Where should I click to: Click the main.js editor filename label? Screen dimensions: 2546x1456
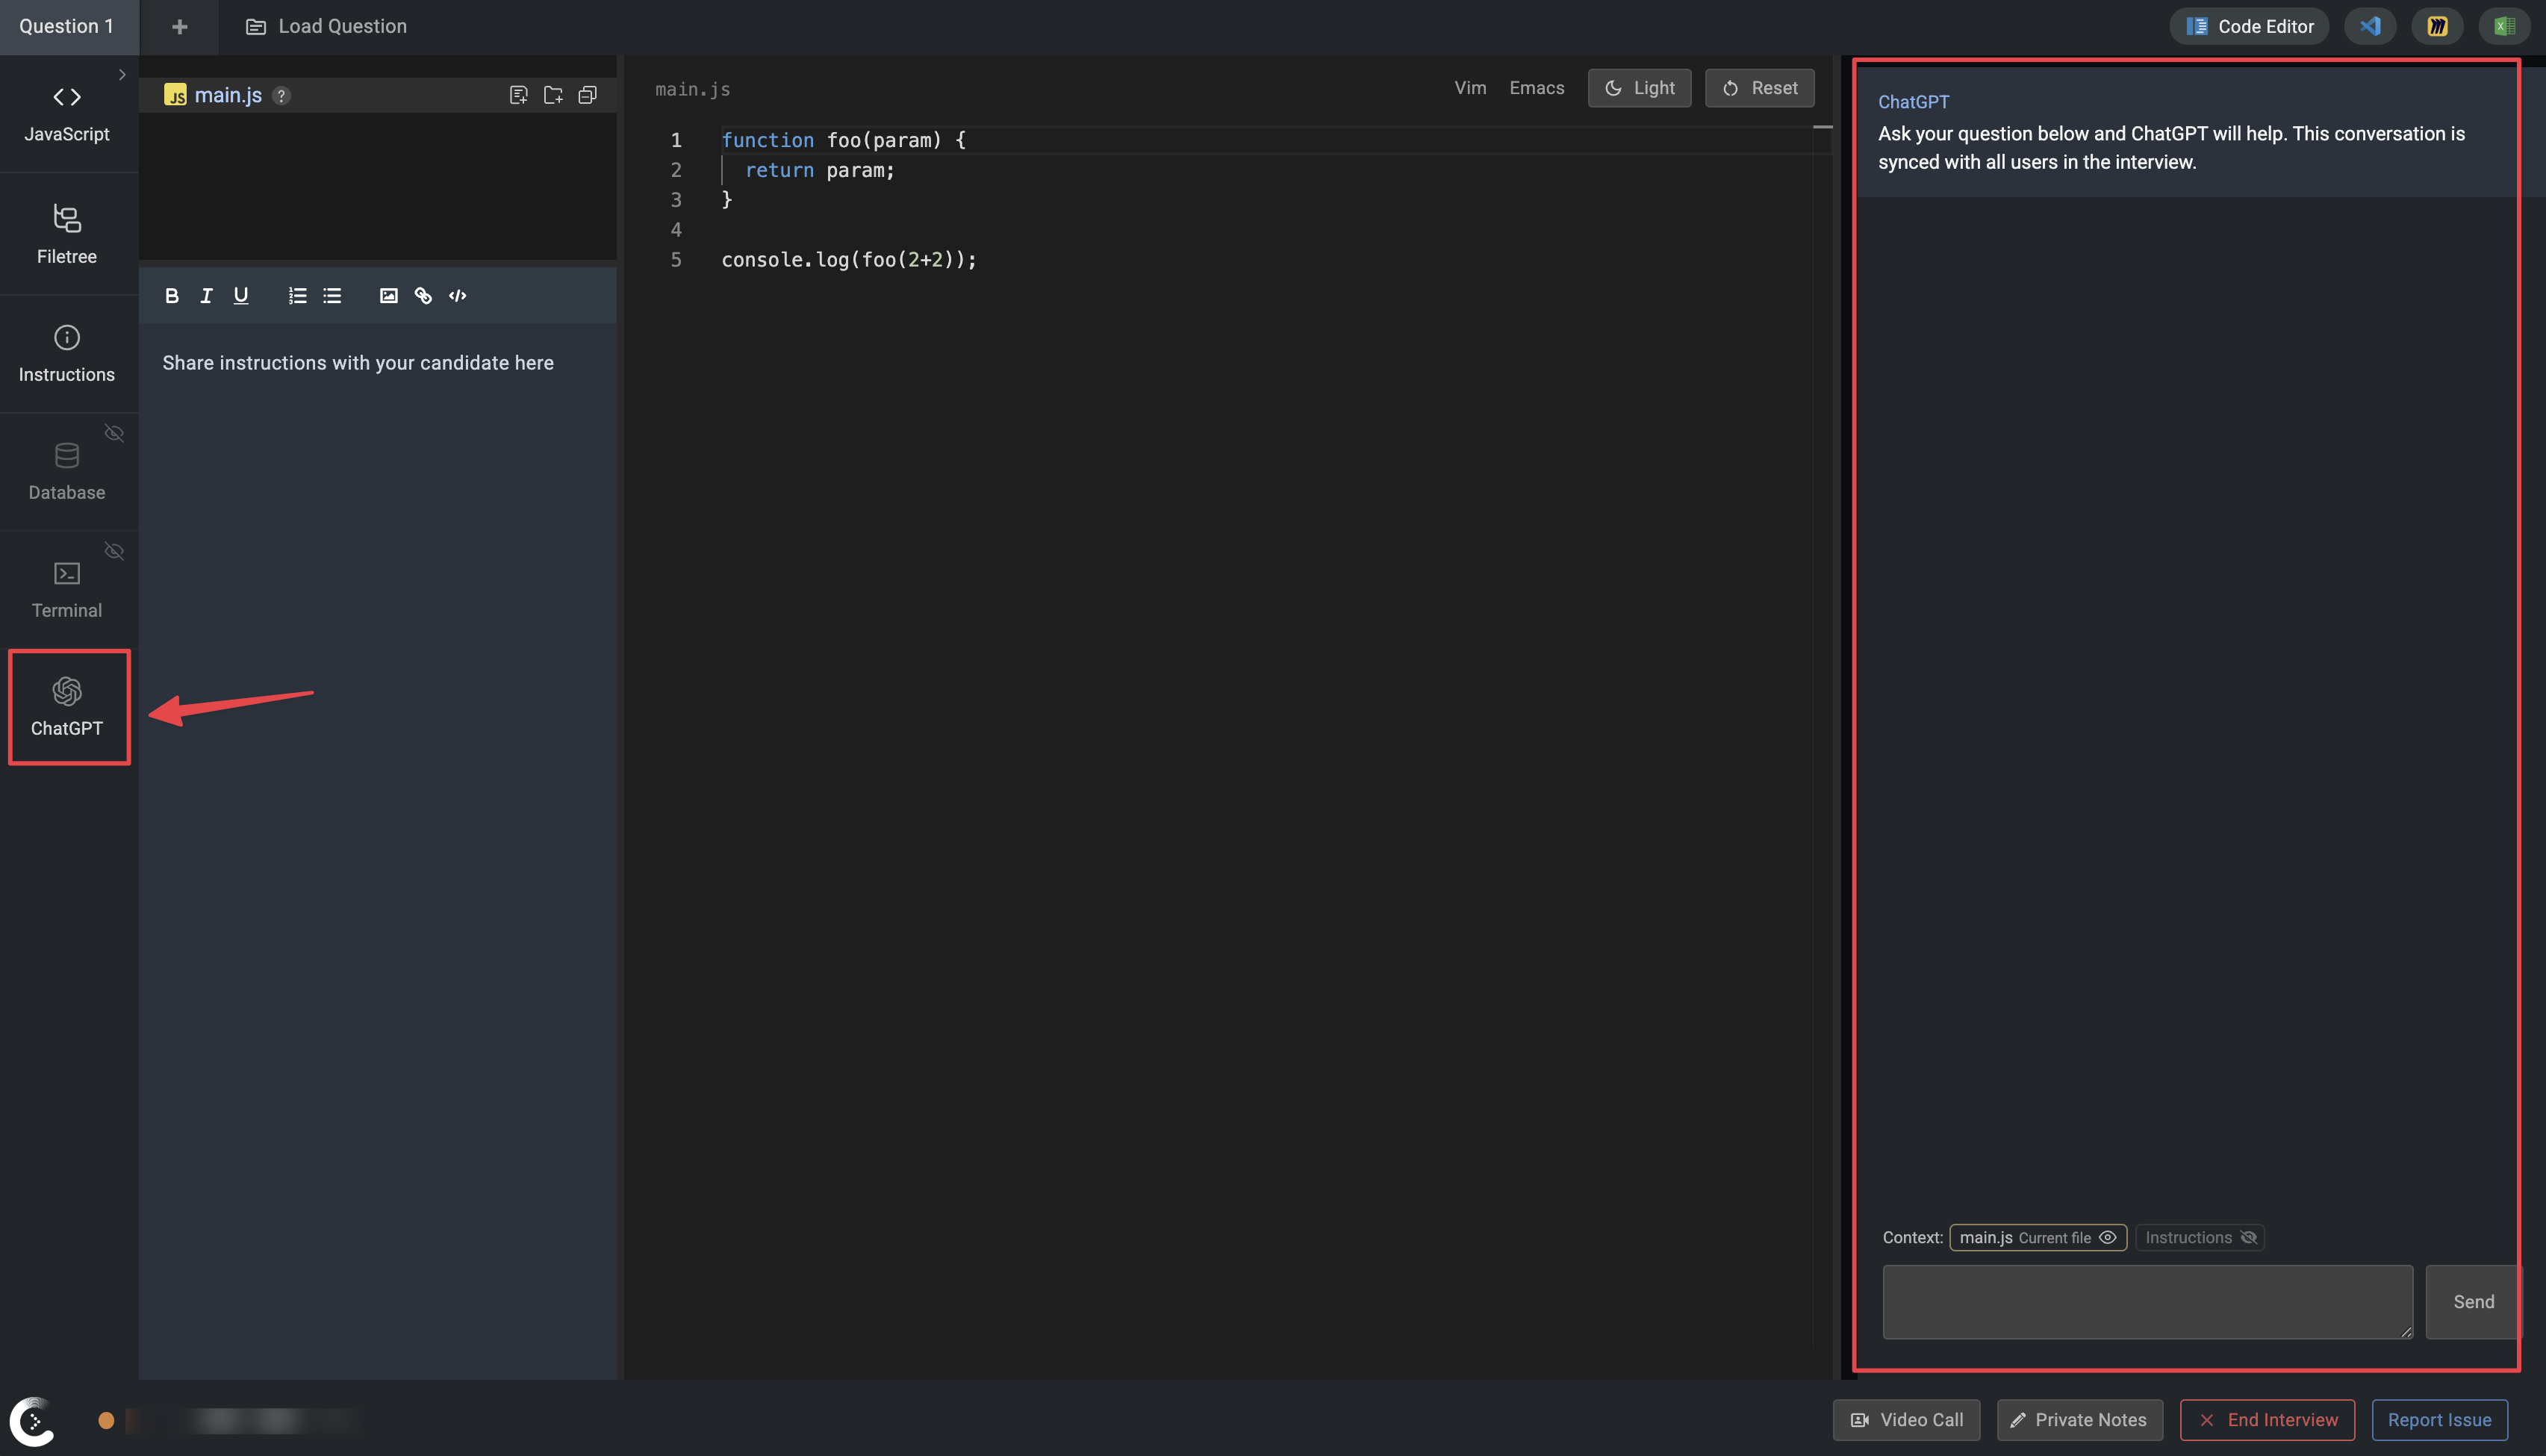[693, 90]
